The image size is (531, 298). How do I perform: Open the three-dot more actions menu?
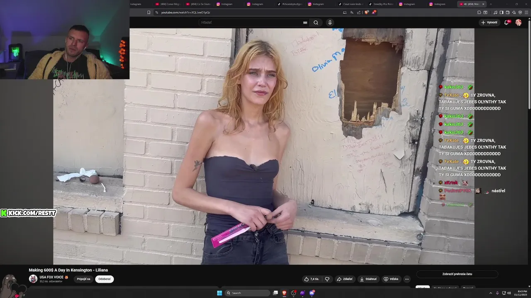[407, 279]
